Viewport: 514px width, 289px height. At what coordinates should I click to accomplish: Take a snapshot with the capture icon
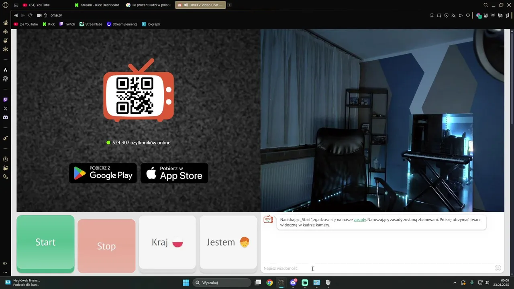coord(439,16)
